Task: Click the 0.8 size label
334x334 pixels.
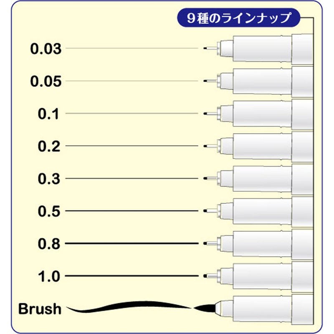Action: coord(50,243)
